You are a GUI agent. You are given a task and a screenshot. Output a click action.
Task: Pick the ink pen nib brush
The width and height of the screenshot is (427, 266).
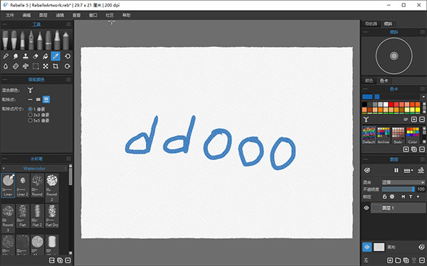point(31,40)
